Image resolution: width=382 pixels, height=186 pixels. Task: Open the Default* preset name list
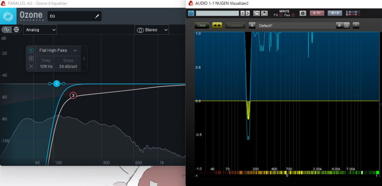(x=295, y=25)
